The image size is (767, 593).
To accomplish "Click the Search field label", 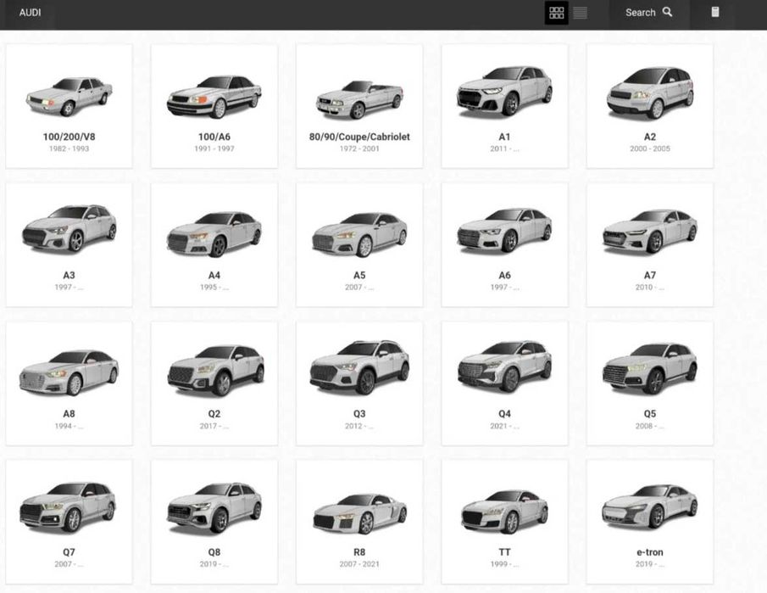I will tap(641, 13).
